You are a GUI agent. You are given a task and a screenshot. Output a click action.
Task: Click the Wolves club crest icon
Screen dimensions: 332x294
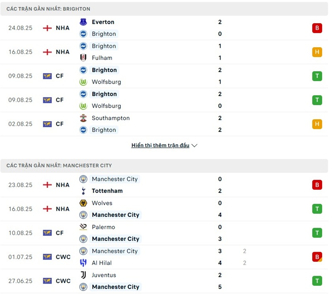pos(83,203)
